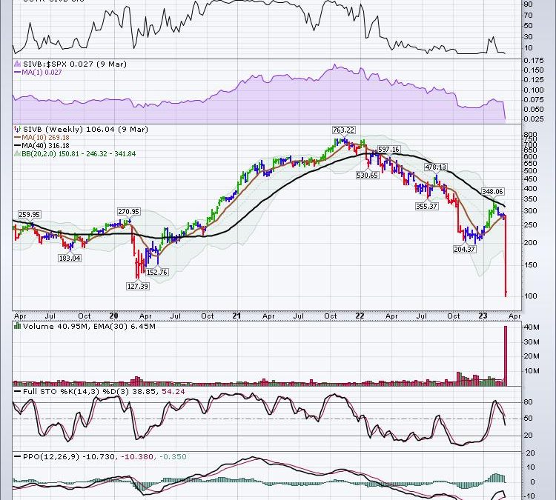Click the 597.16 price annotation

coord(388,150)
